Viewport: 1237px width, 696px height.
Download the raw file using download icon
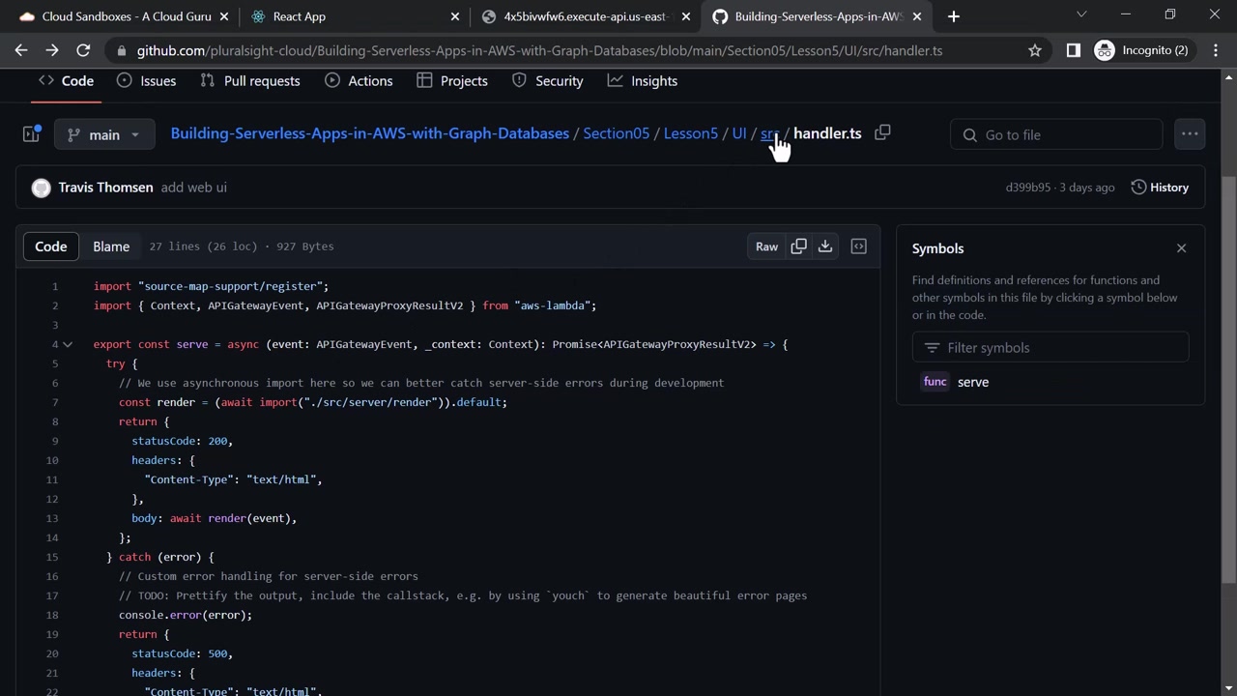point(825,246)
